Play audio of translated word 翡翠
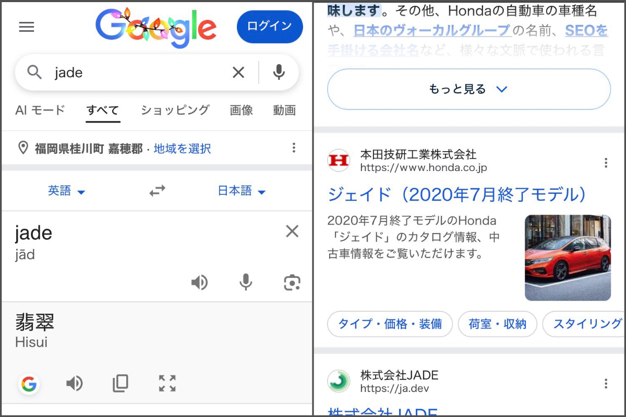Screen dimensions: 626x417 pyautogui.click(x=75, y=384)
